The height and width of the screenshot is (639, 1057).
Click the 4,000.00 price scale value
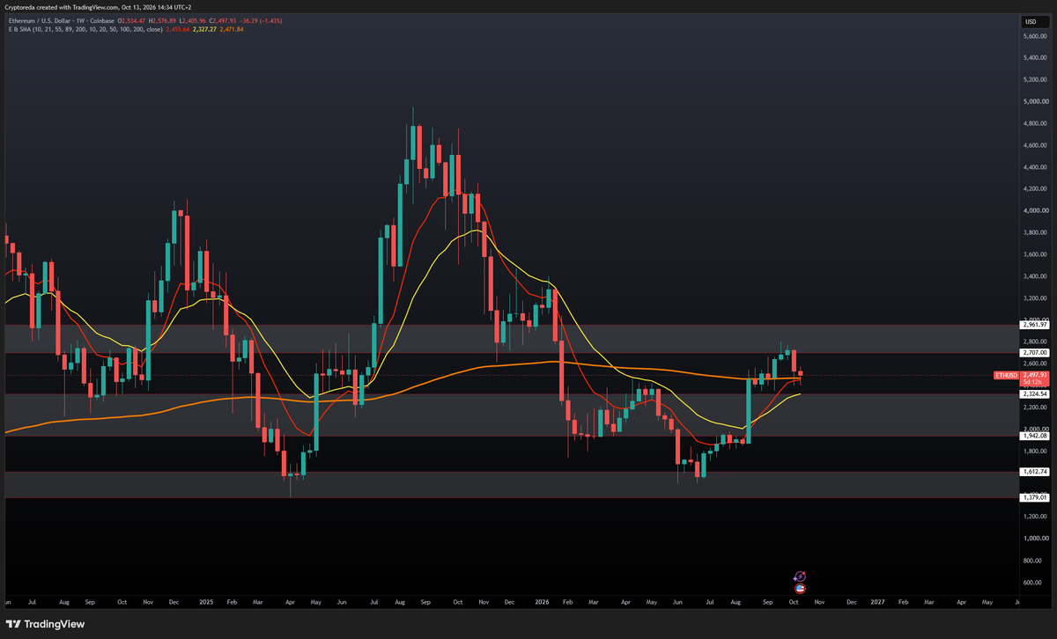tap(1035, 210)
